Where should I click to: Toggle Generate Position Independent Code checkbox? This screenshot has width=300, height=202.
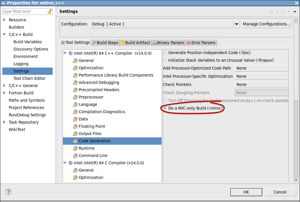pos(165,53)
